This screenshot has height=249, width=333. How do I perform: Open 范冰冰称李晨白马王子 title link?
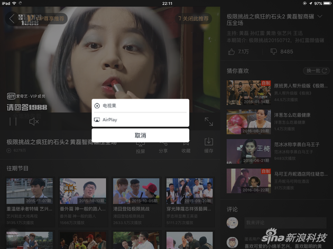297,145
